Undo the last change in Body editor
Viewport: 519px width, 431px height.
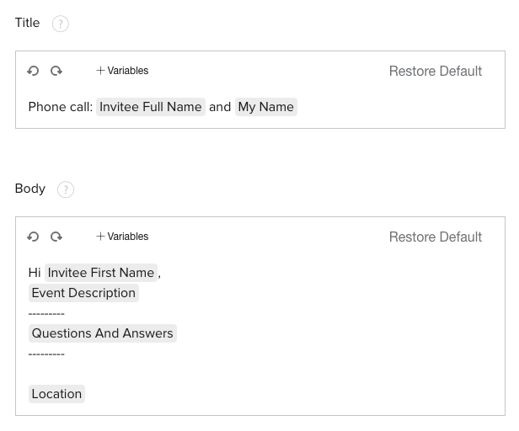click(33, 237)
